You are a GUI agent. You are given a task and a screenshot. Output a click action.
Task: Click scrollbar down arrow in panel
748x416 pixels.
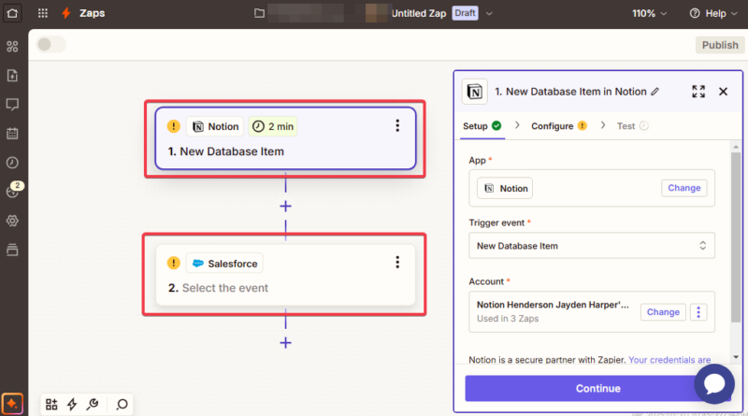[736, 357]
